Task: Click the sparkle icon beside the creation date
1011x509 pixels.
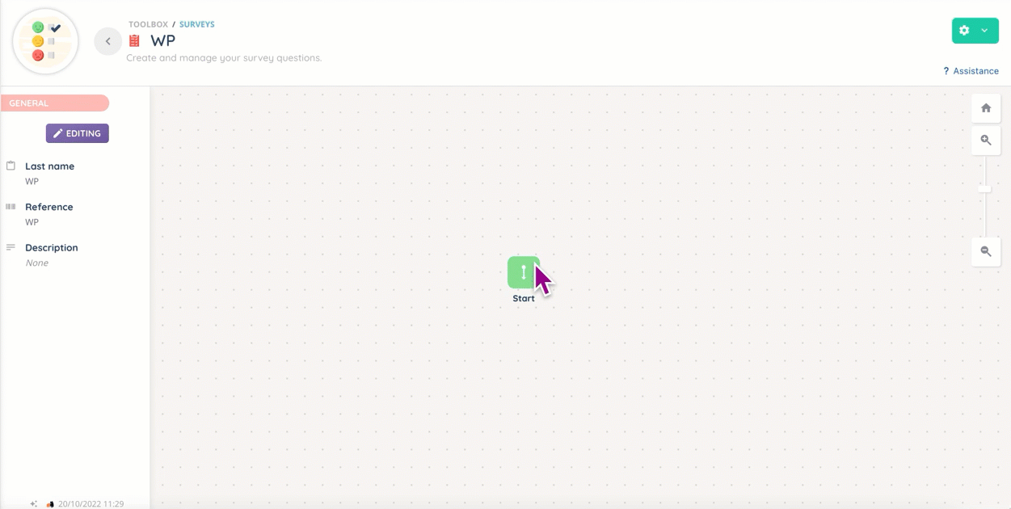Action: (34, 503)
